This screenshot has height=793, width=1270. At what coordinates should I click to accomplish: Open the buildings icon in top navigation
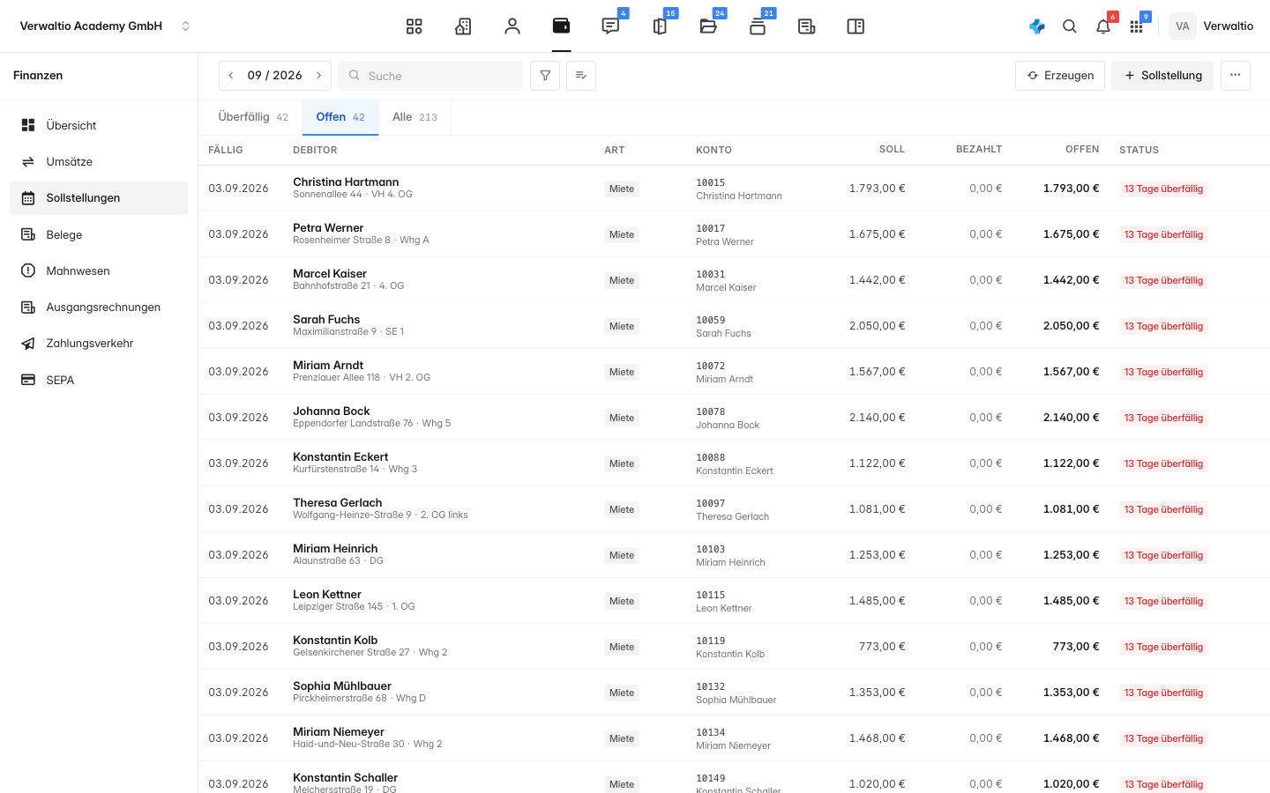(463, 26)
